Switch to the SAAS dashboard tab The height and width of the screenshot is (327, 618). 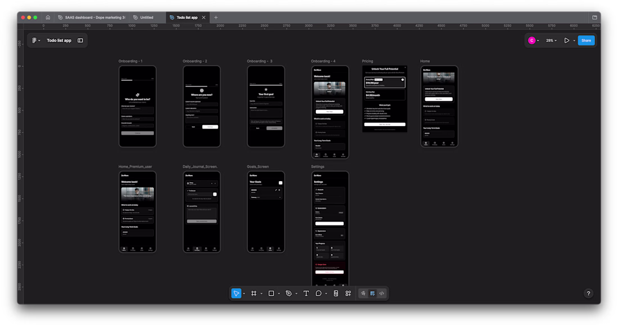coord(92,17)
